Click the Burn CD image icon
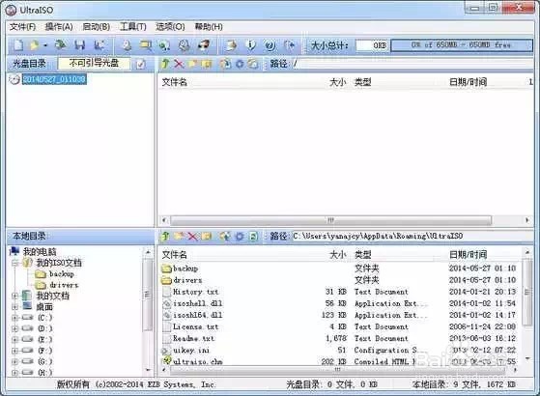Image resolution: width=540 pixels, height=396 pixels. click(x=232, y=45)
